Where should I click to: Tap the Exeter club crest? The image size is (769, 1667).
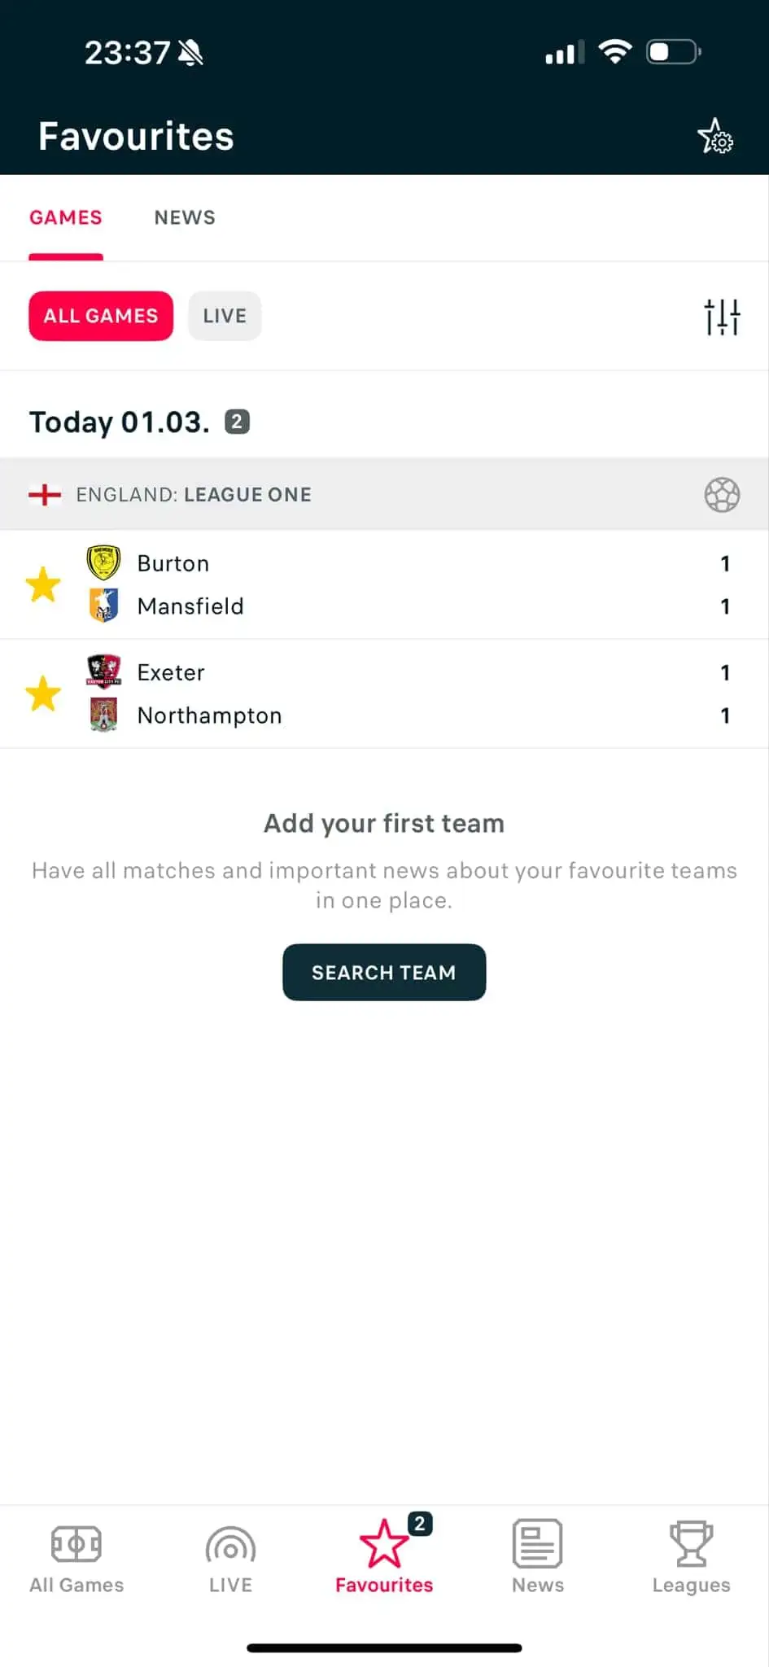click(x=103, y=672)
